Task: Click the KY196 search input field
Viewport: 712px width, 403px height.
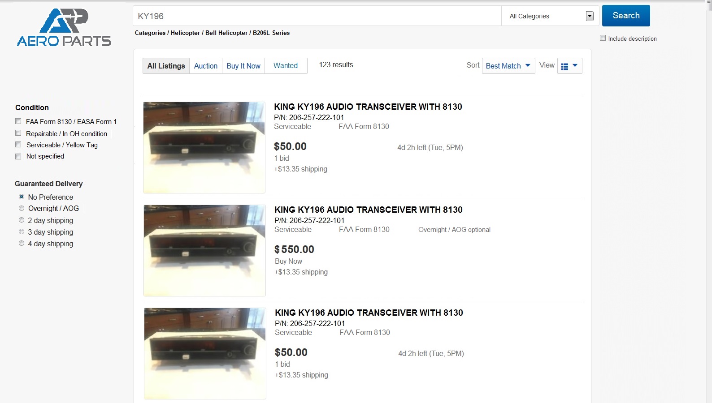Action: [317, 16]
